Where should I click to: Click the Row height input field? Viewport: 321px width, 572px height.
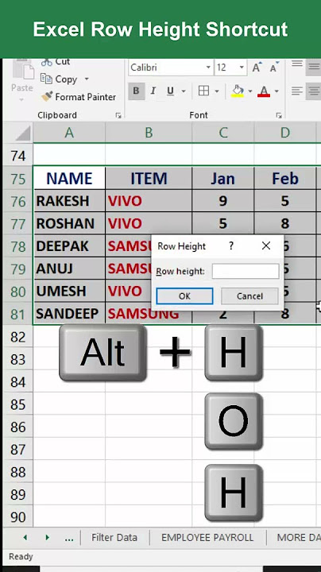click(x=246, y=272)
